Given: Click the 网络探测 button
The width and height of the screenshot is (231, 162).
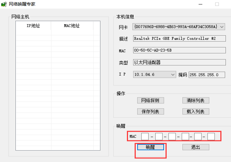Looking at the screenshot, I should [150, 101].
